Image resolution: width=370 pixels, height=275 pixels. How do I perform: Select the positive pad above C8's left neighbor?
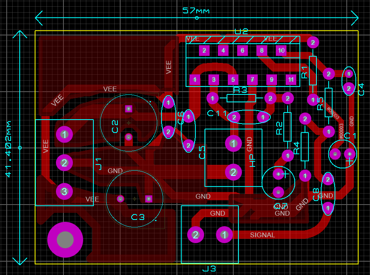279,174
